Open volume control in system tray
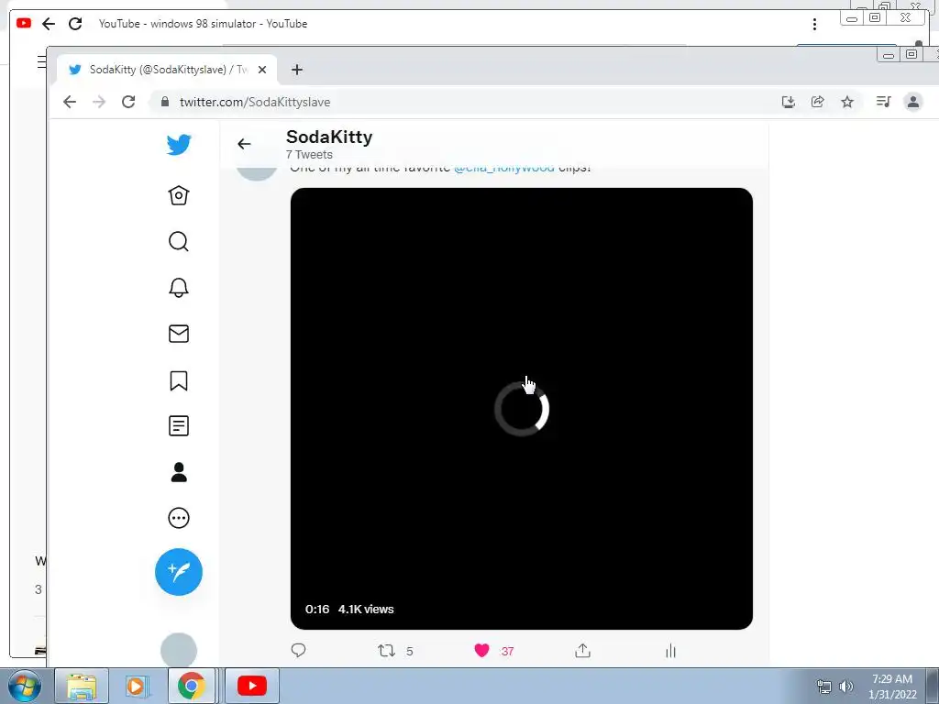939x704 pixels. [846, 687]
